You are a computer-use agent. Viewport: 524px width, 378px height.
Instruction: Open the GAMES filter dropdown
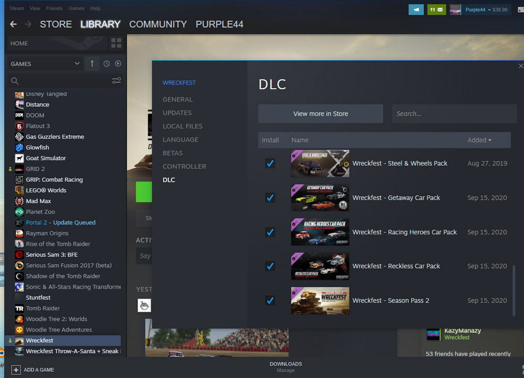[45, 63]
